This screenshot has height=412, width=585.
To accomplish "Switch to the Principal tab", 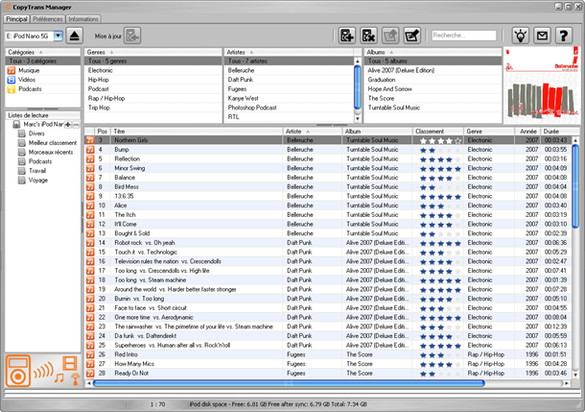I will tap(16, 19).
